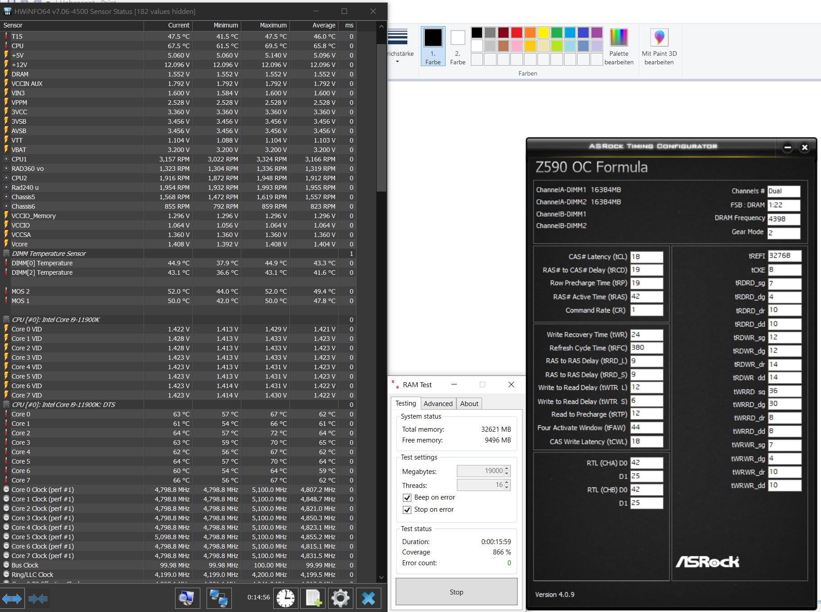Click the tCKE value field
Image resolution: width=821 pixels, height=612 pixels.
click(x=784, y=270)
